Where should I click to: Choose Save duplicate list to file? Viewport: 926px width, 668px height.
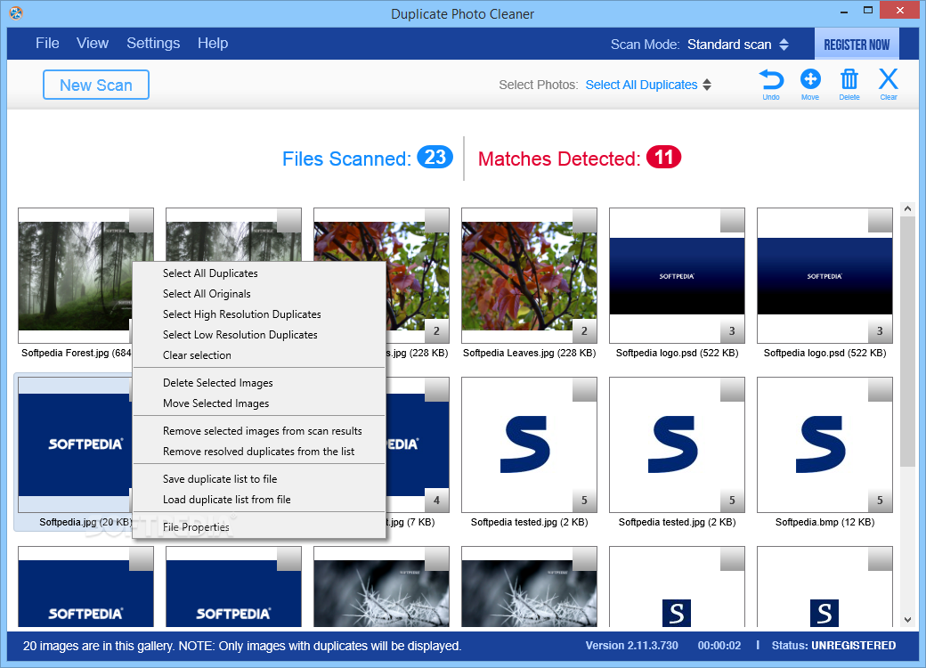tap(259, 479)
